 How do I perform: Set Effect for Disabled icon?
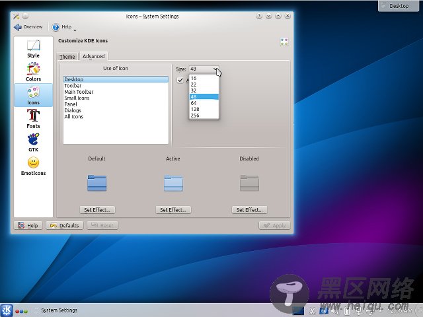click(250, 210)
